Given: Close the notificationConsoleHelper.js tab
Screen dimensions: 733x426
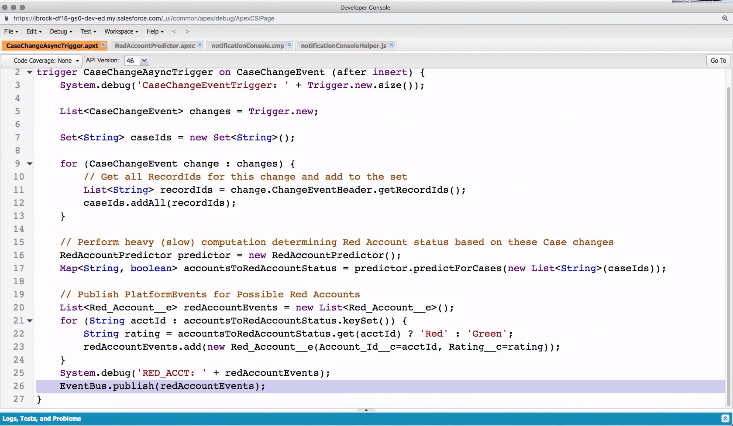Looking at the screenshot, I should point(392,44).
